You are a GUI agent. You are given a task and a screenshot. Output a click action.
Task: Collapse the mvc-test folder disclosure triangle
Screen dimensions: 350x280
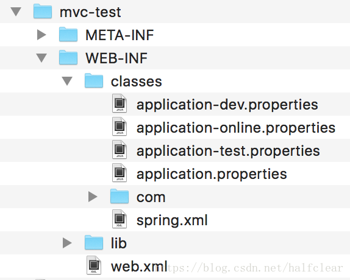click(16, 12)
